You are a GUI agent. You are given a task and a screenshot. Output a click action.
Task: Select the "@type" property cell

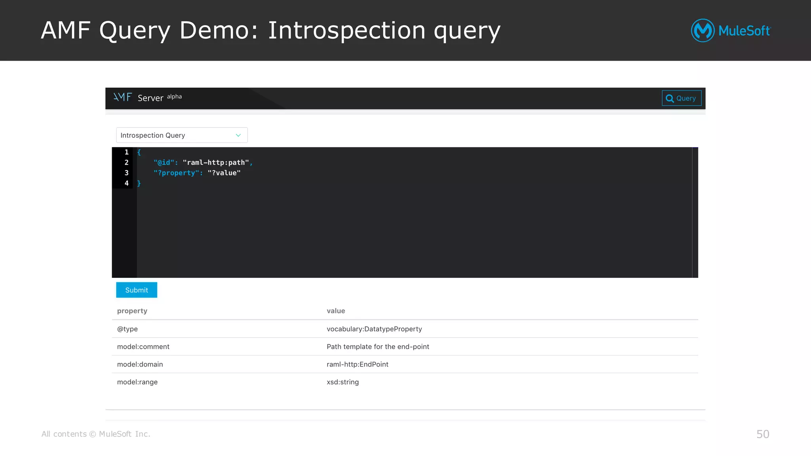(x=128, y=329)
